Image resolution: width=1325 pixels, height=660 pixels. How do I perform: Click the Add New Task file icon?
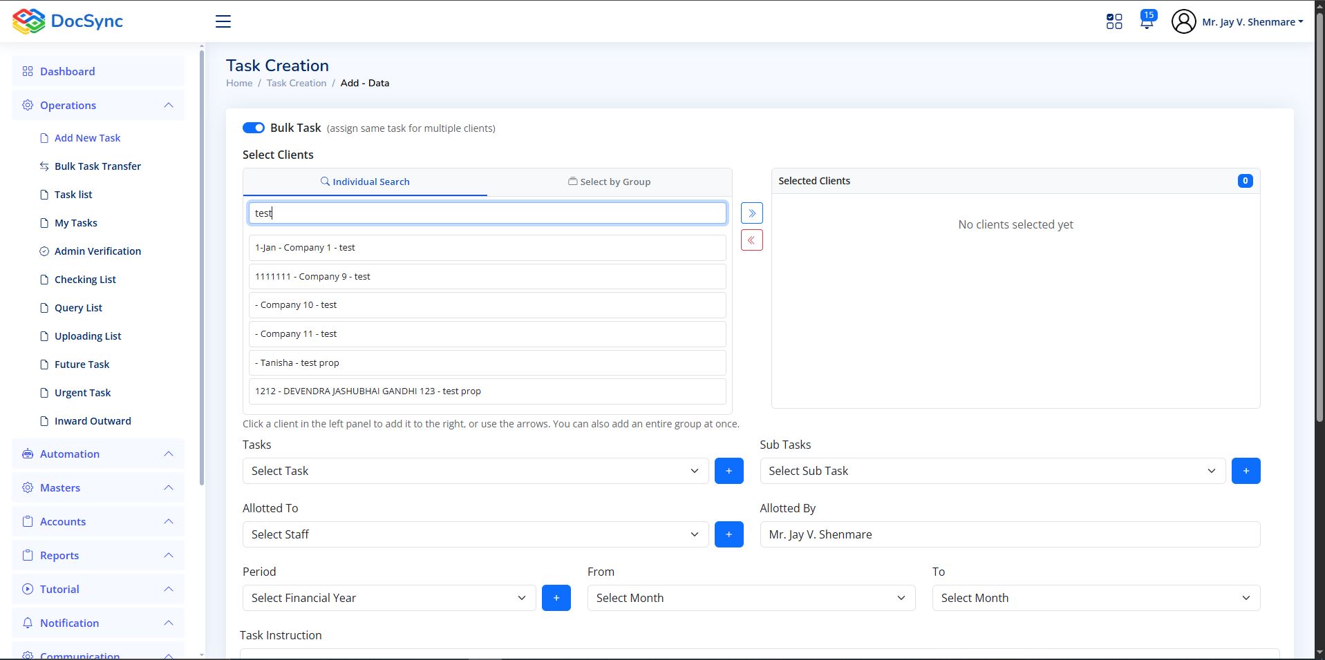tap(44, 138)
